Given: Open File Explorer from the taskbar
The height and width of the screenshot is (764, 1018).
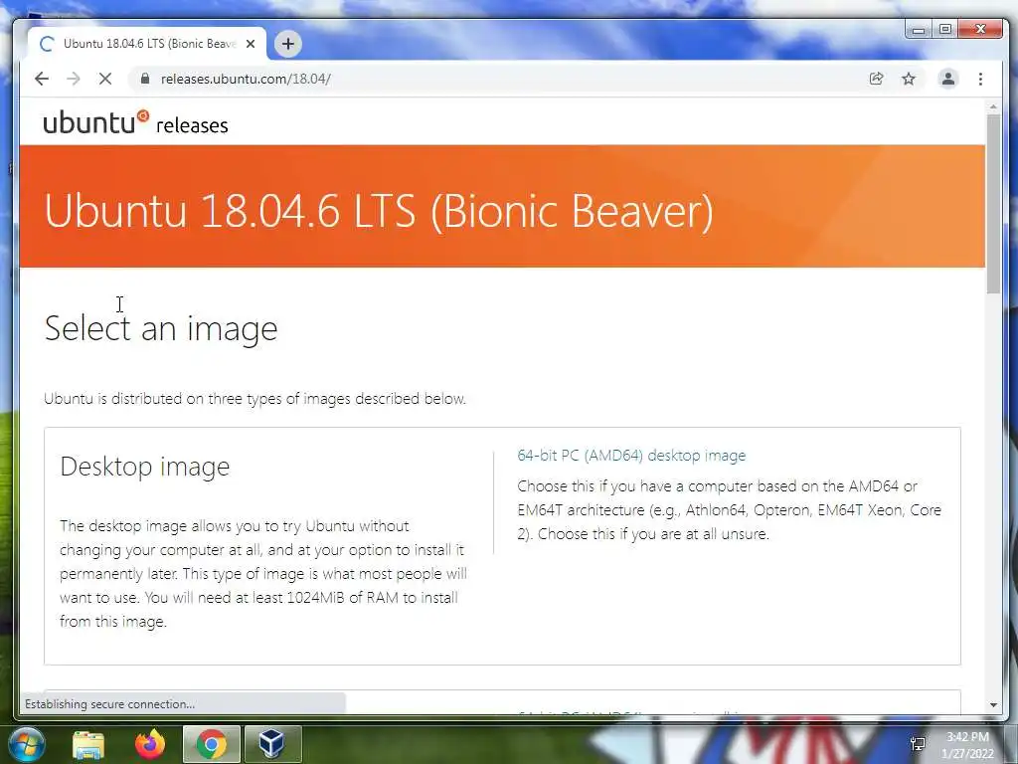Looking at the screenshot, I should (x=88, y=744).
